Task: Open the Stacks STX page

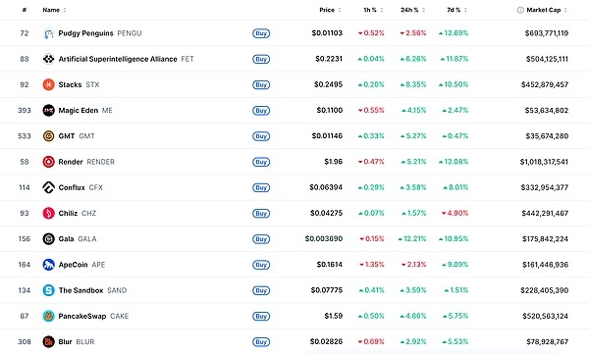Action: [79, 85]
